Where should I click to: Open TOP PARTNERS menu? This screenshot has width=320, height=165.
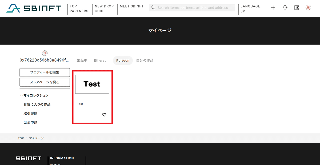click(x=79, y=9)
